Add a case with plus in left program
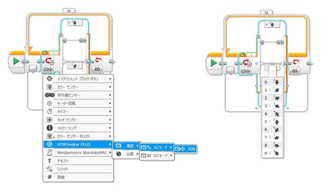This screenshot has height=195, width=321. click(61, 36)
